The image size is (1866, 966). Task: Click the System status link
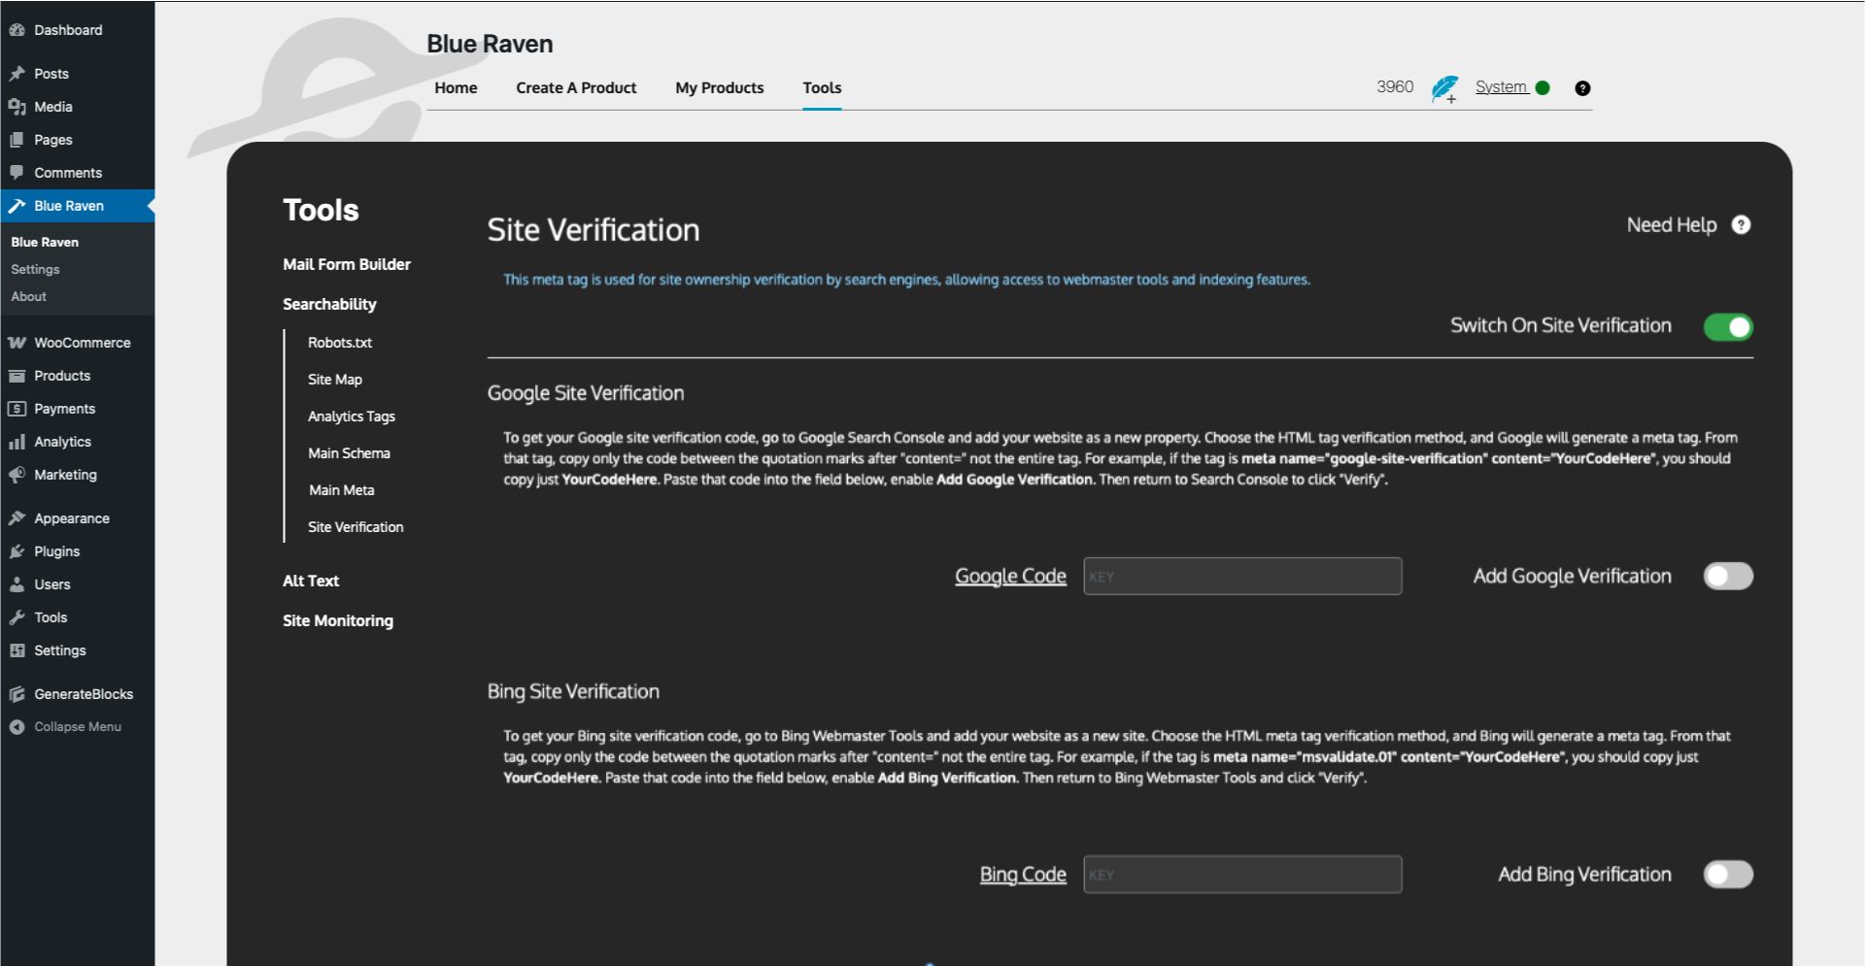click(1502, 87)
